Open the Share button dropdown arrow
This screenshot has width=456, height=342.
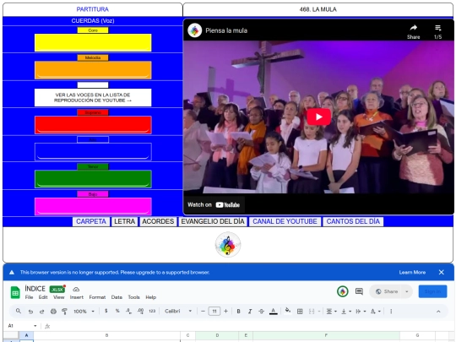coord(407,291)
